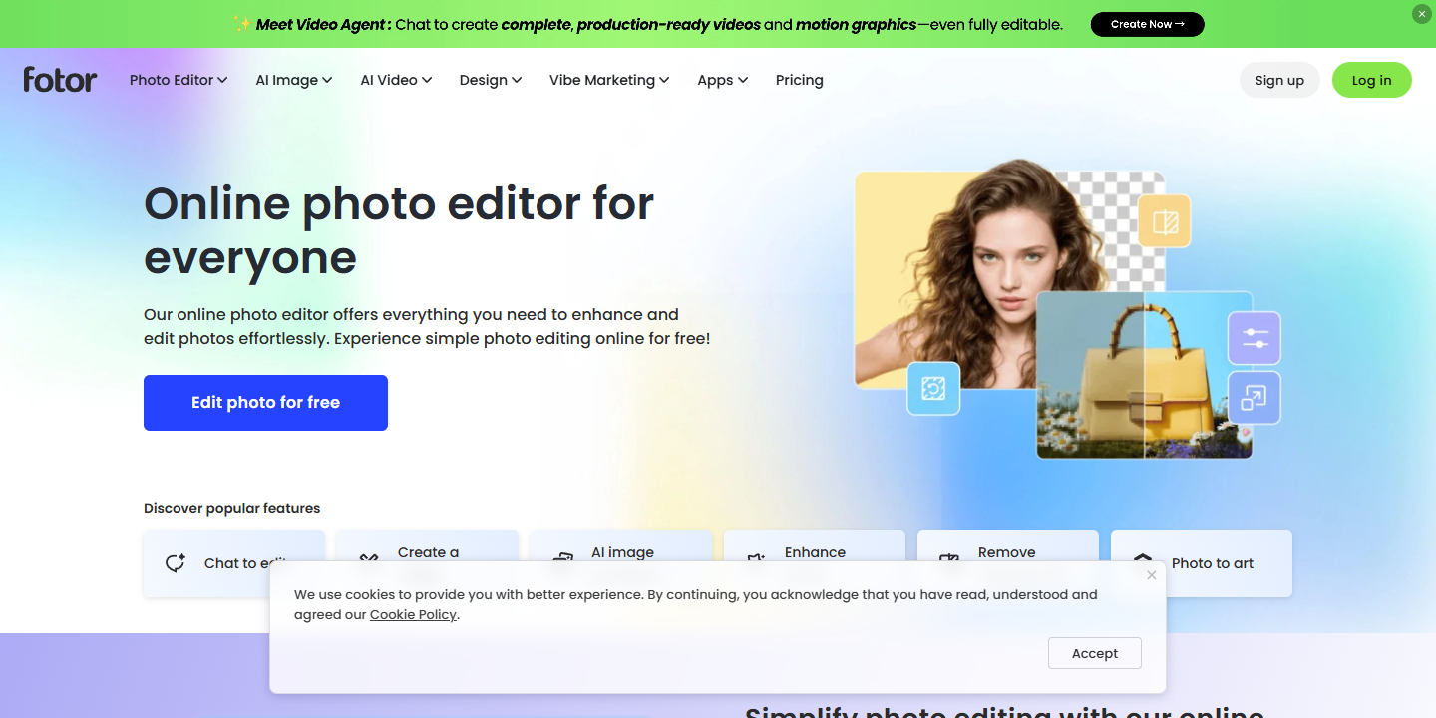Click the adjustment sliders icon beside handbag
The width and height of the screenshot is (1436, 718).
click(1255, 338)
